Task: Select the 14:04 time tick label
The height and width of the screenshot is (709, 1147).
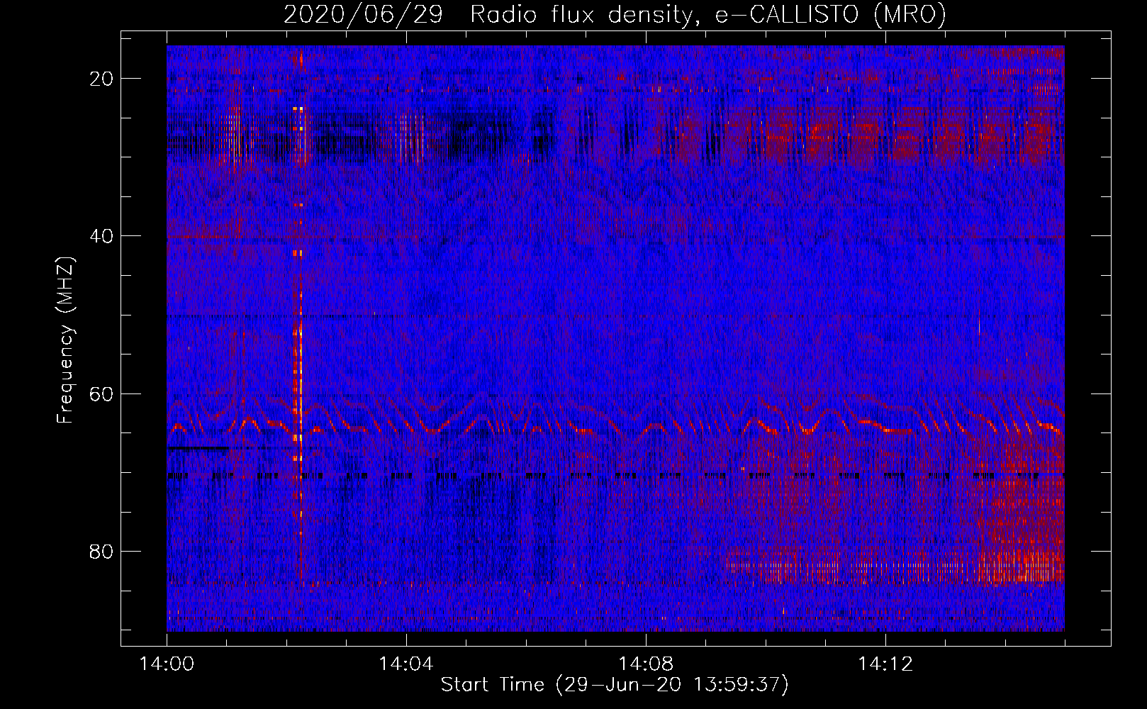Action: coord(405,664)
